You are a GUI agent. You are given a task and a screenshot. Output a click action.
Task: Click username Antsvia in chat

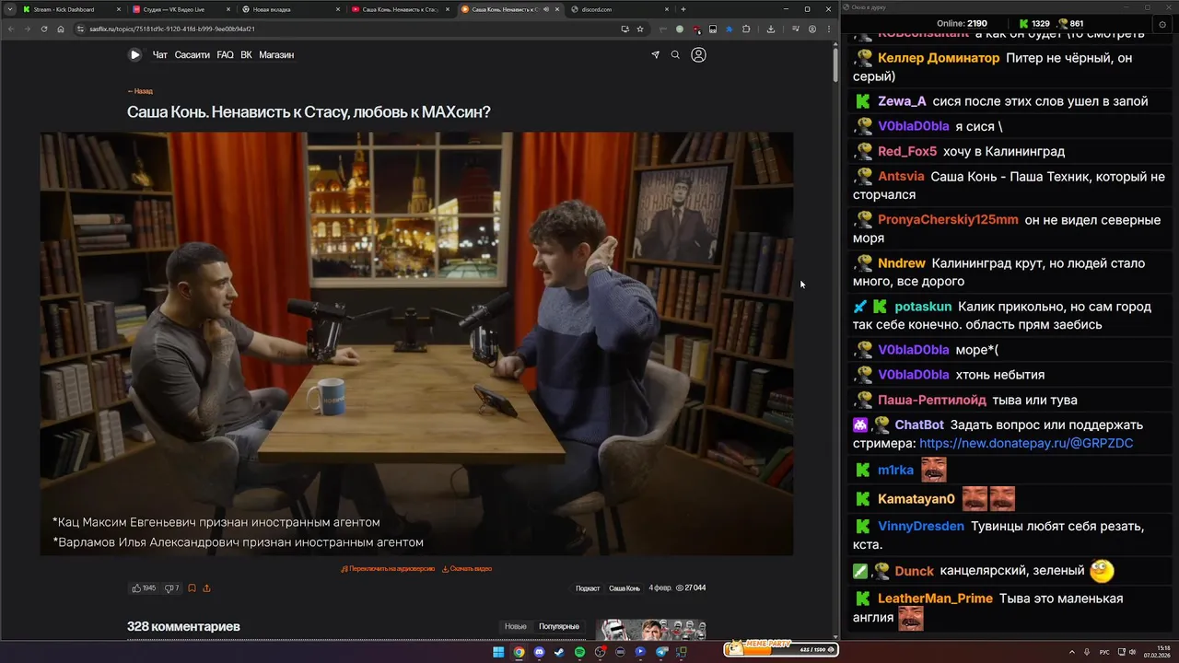(x=901, y=176)
